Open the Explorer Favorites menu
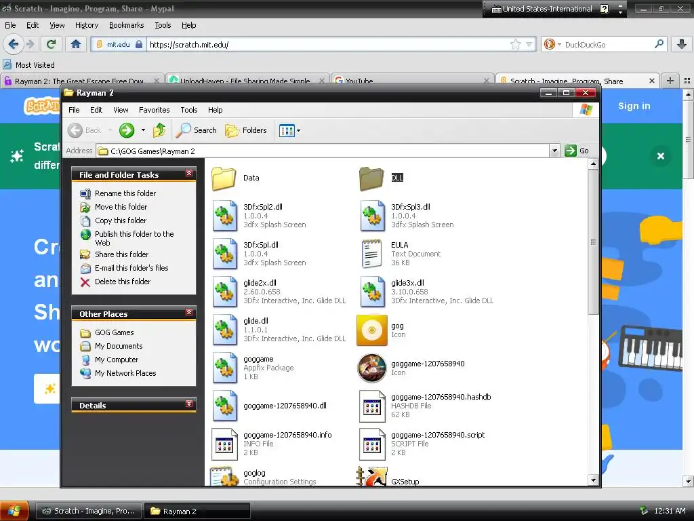The image size is (694, 521). pyautogui.click(x=154, y=110)
